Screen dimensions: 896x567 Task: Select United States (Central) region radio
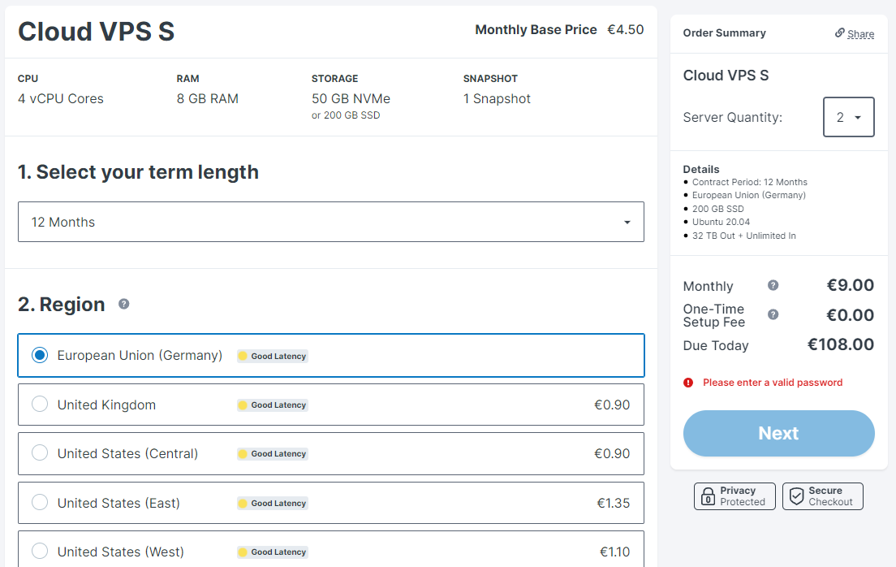(x=40, y=452)
